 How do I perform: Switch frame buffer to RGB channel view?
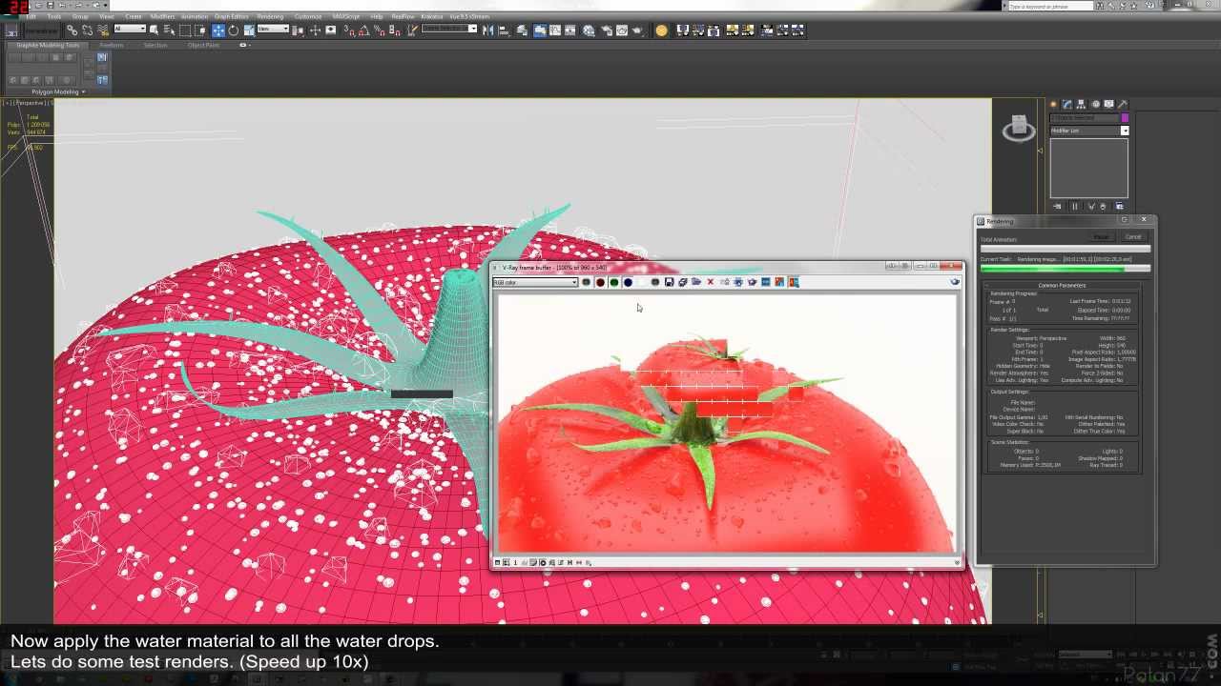point(586,282)
